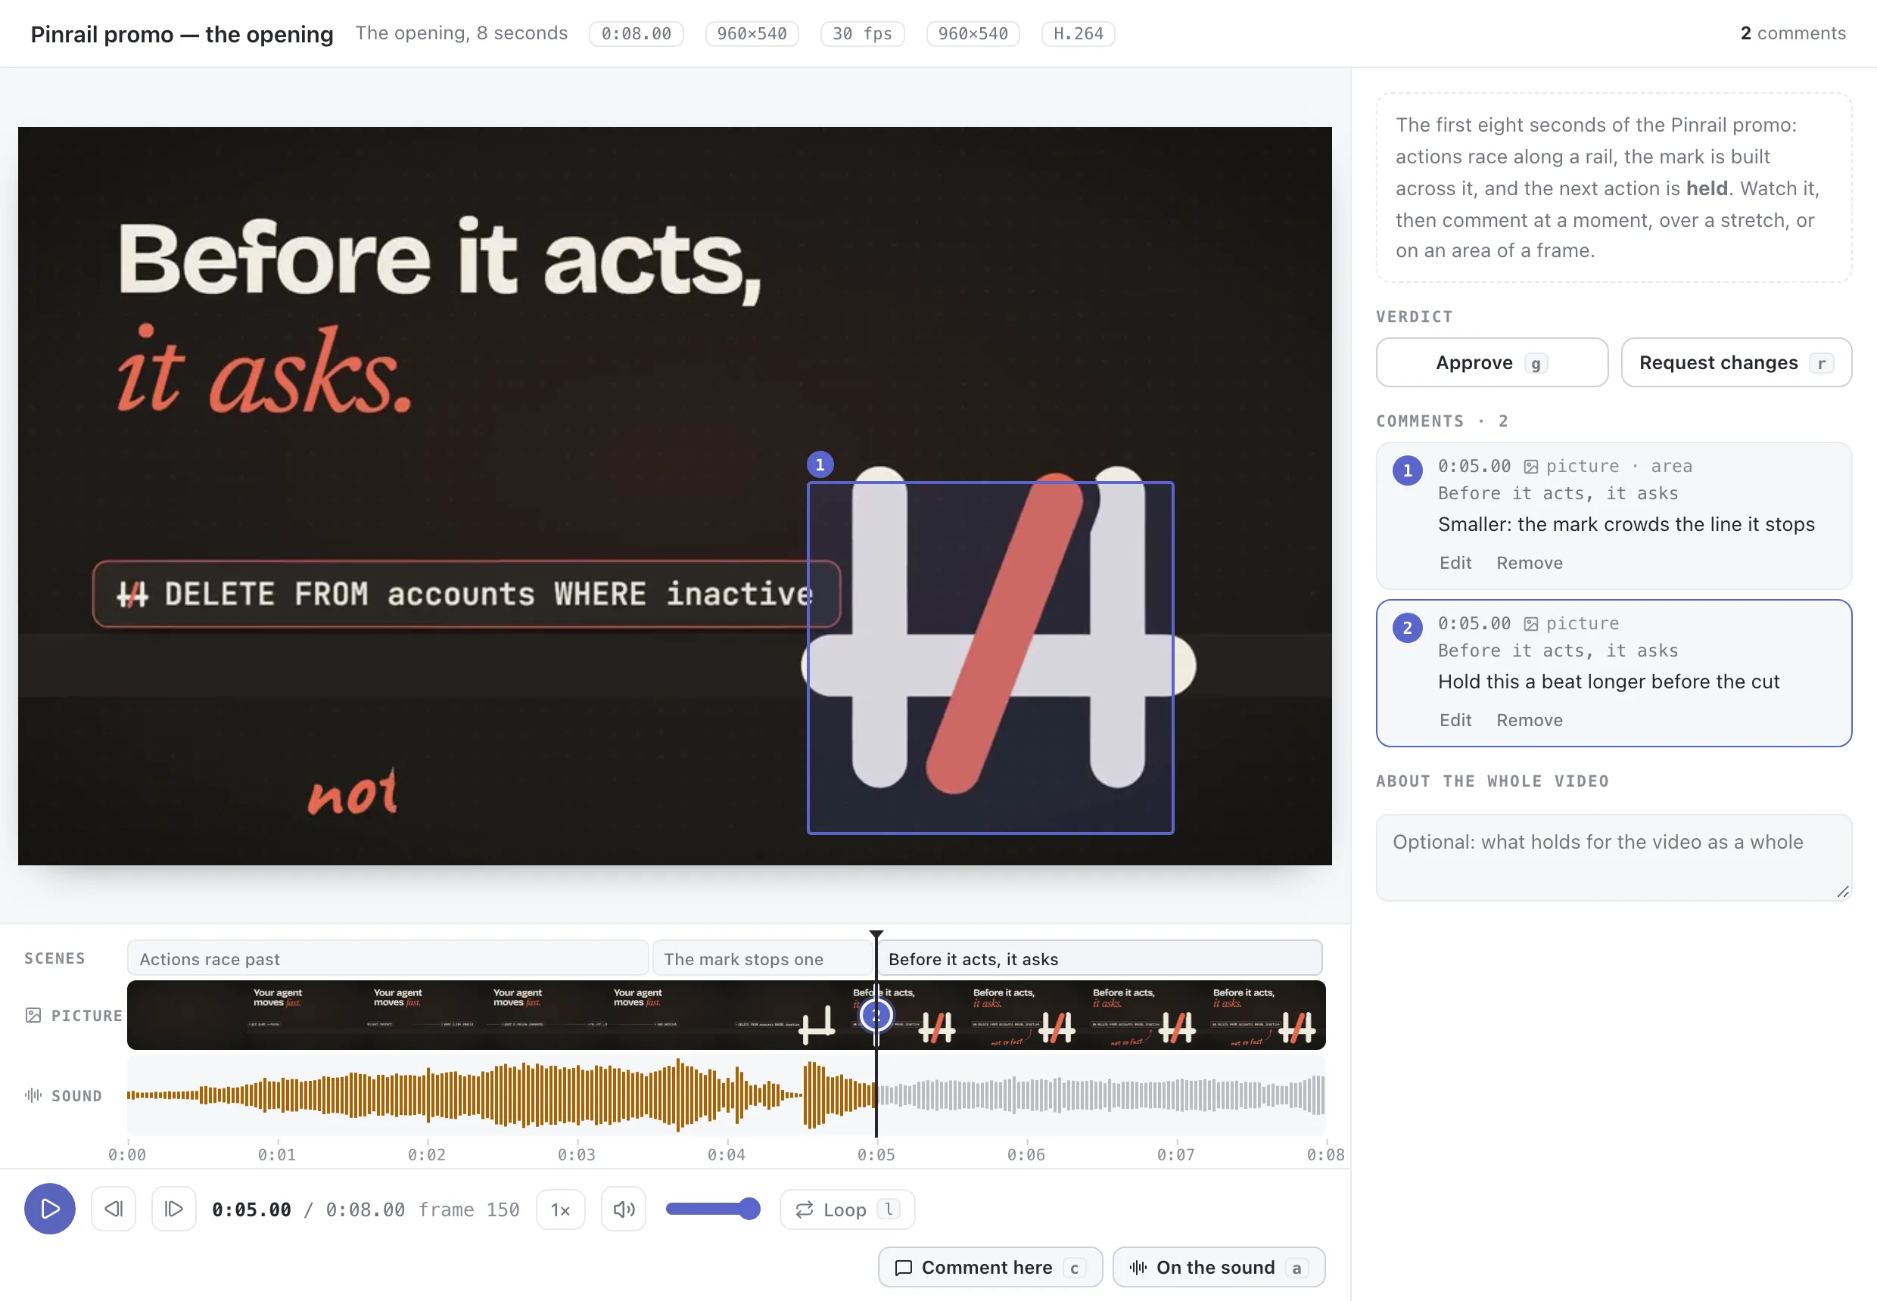Click Request changes
The image size is (1877, 1301).
1737,362
